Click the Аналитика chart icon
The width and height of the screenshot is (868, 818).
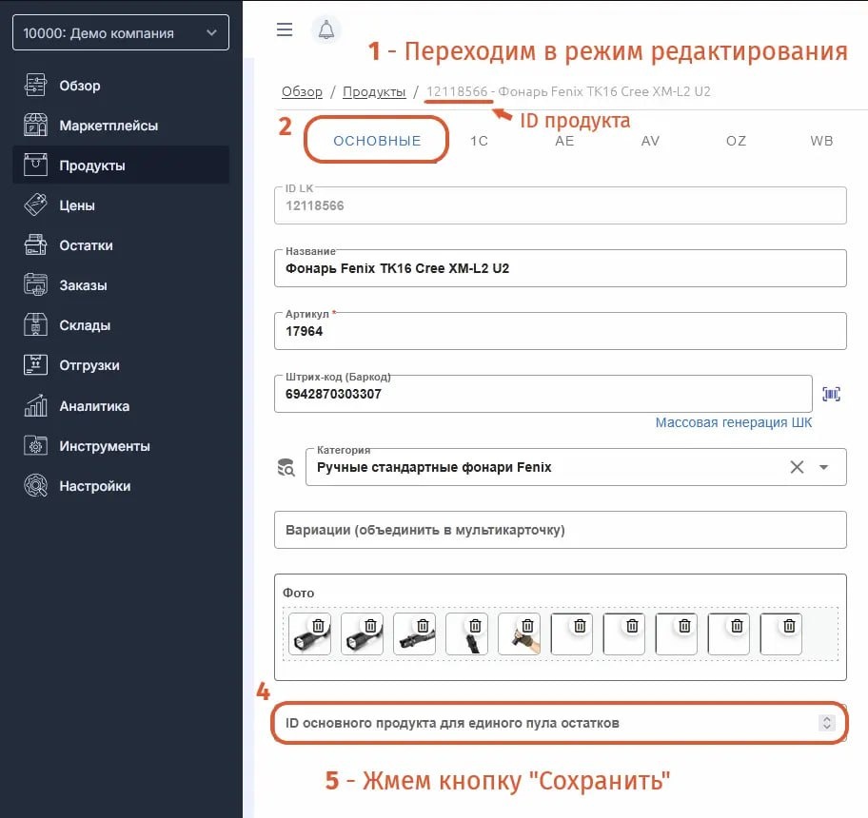(35, 405)
